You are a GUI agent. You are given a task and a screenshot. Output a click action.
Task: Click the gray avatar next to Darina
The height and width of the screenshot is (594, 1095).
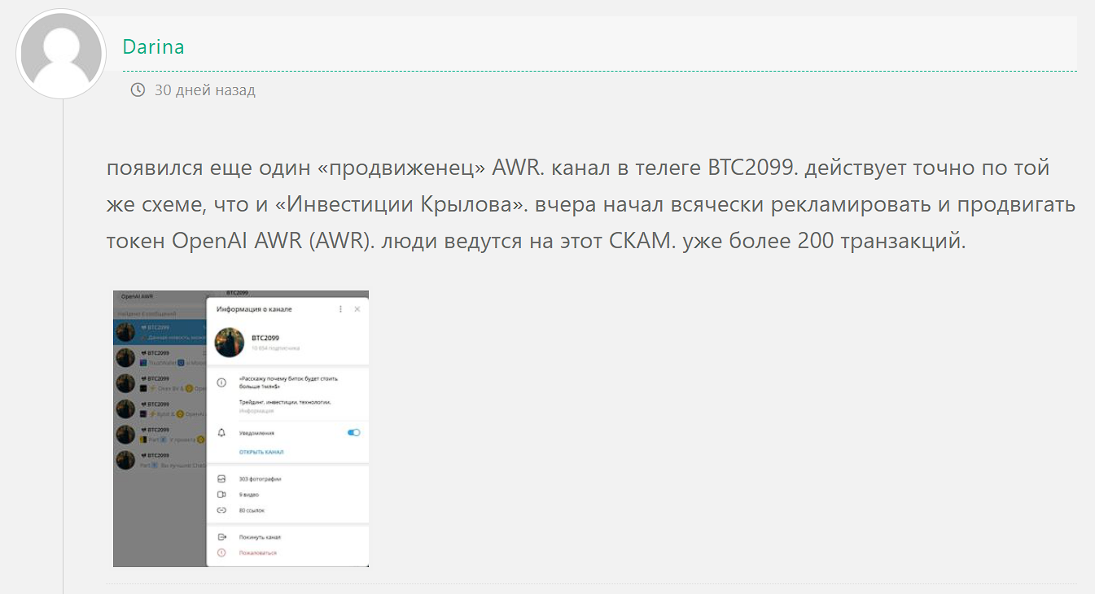point(62,55)
